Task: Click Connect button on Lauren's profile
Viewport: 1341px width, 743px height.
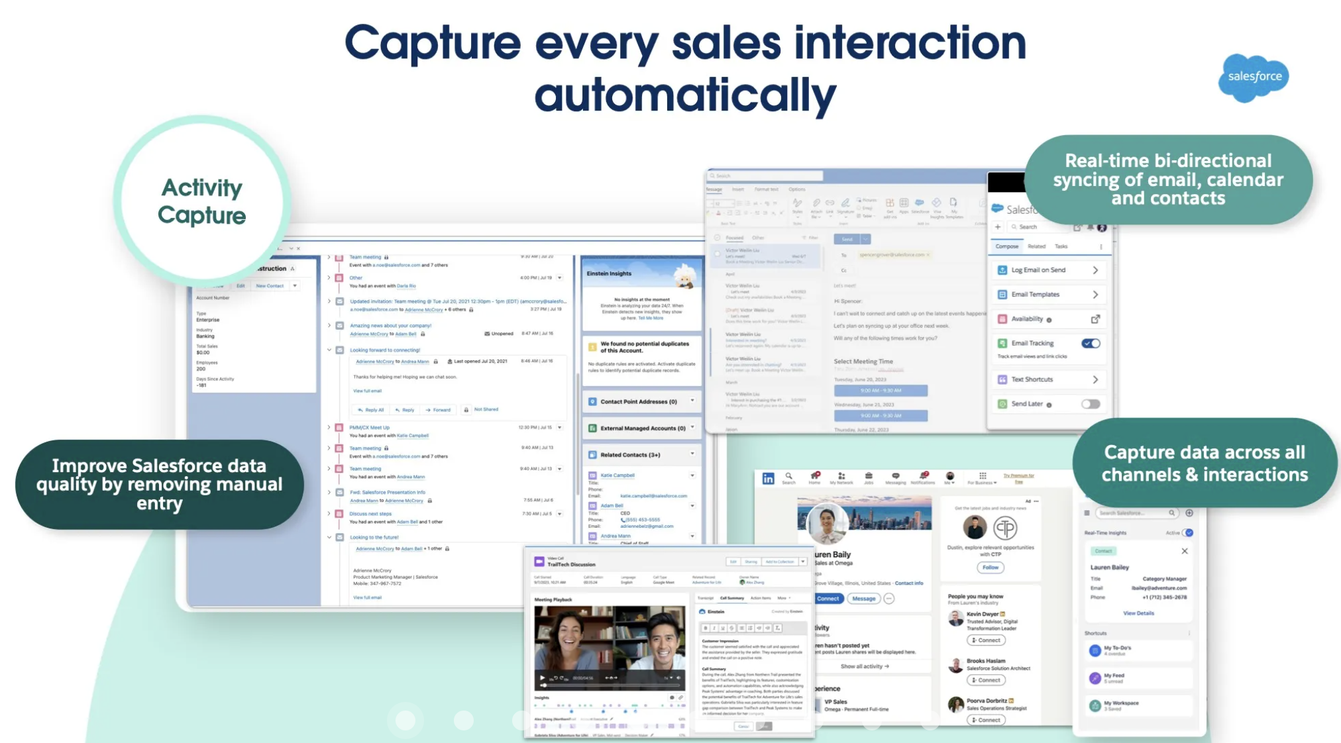Action: [828, 599]
